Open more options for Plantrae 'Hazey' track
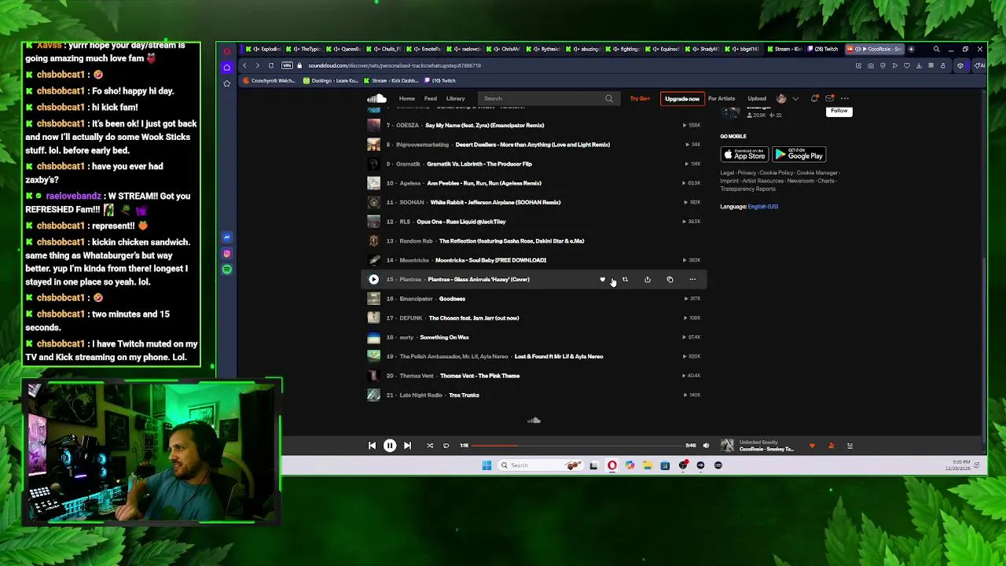Screen dimensions: 1006x566 tap(692, 279)
